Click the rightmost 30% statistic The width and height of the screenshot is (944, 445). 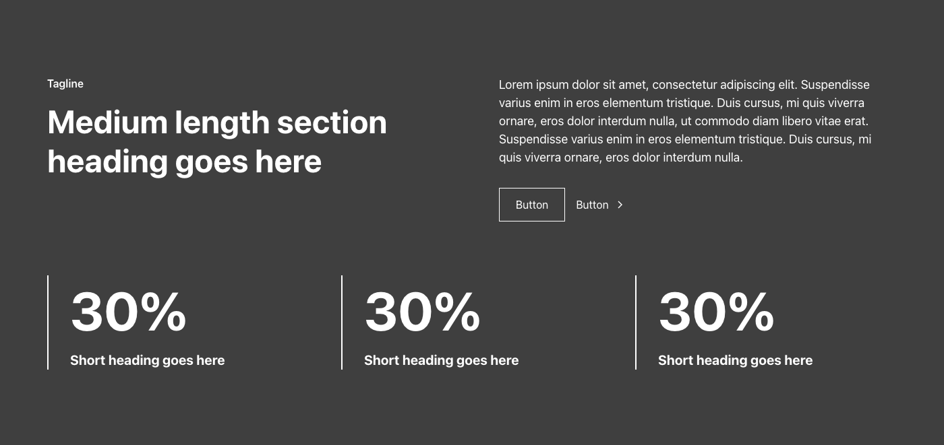click(717, 310)
